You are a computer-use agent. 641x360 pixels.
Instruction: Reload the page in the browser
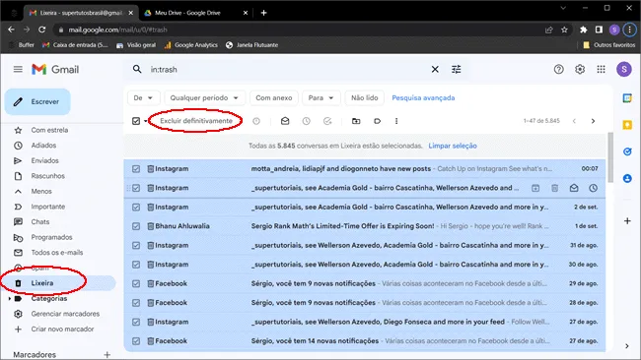(x=41, y=30)
